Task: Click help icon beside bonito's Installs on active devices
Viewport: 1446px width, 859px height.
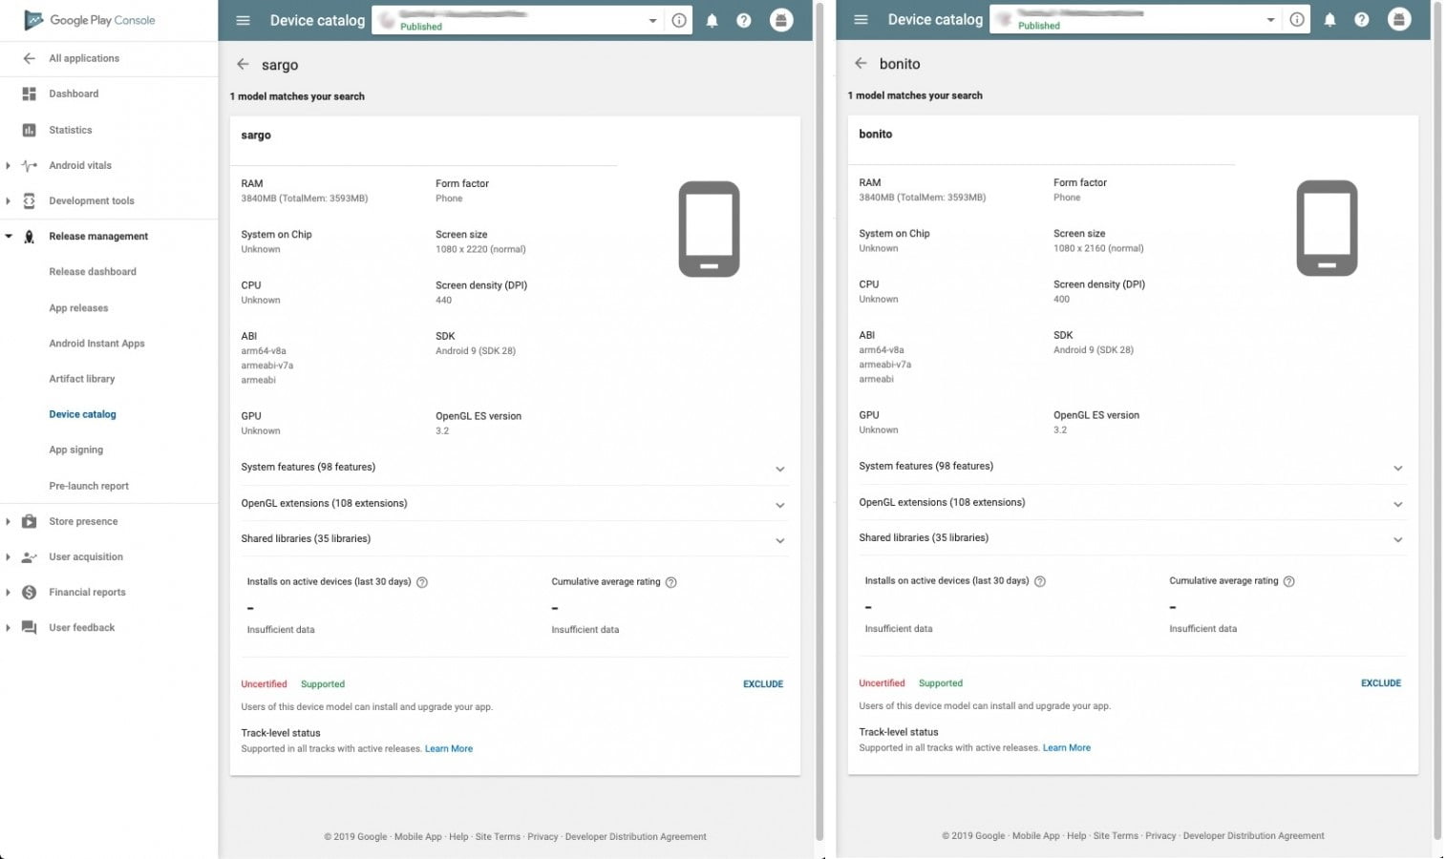Action: (x=1040, y=581)
